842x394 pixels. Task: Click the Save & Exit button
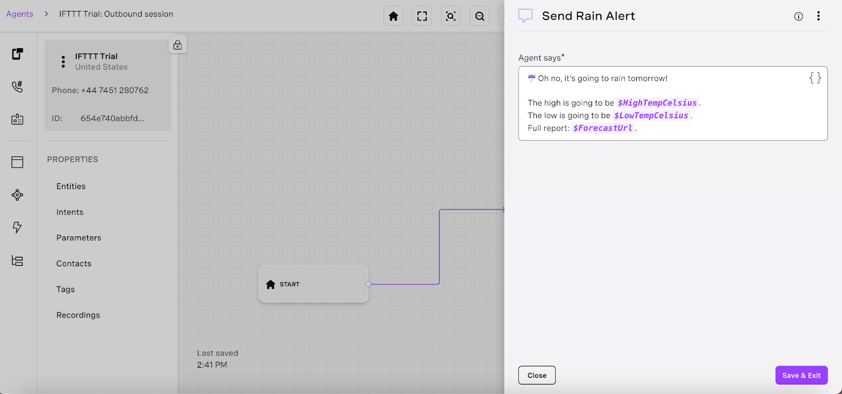(x=801, y=375)
